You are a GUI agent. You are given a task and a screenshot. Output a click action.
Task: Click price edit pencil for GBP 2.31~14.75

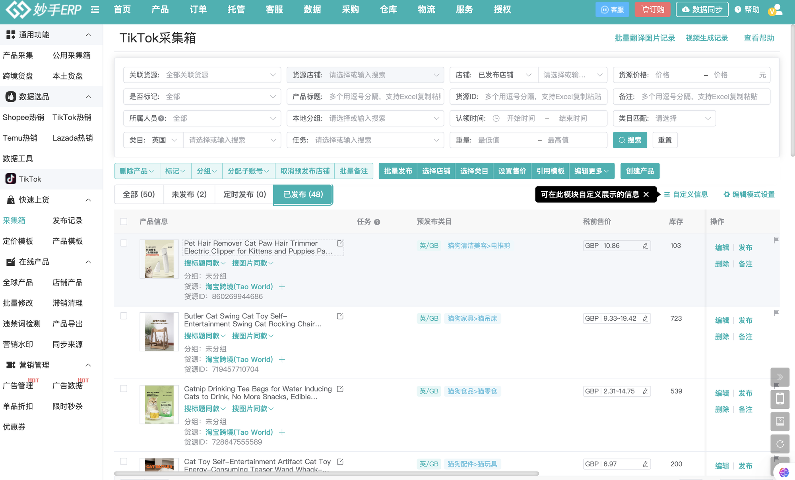click(645, 391)
